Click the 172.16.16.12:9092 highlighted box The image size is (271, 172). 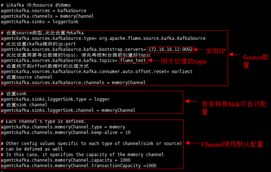point(170,49)
